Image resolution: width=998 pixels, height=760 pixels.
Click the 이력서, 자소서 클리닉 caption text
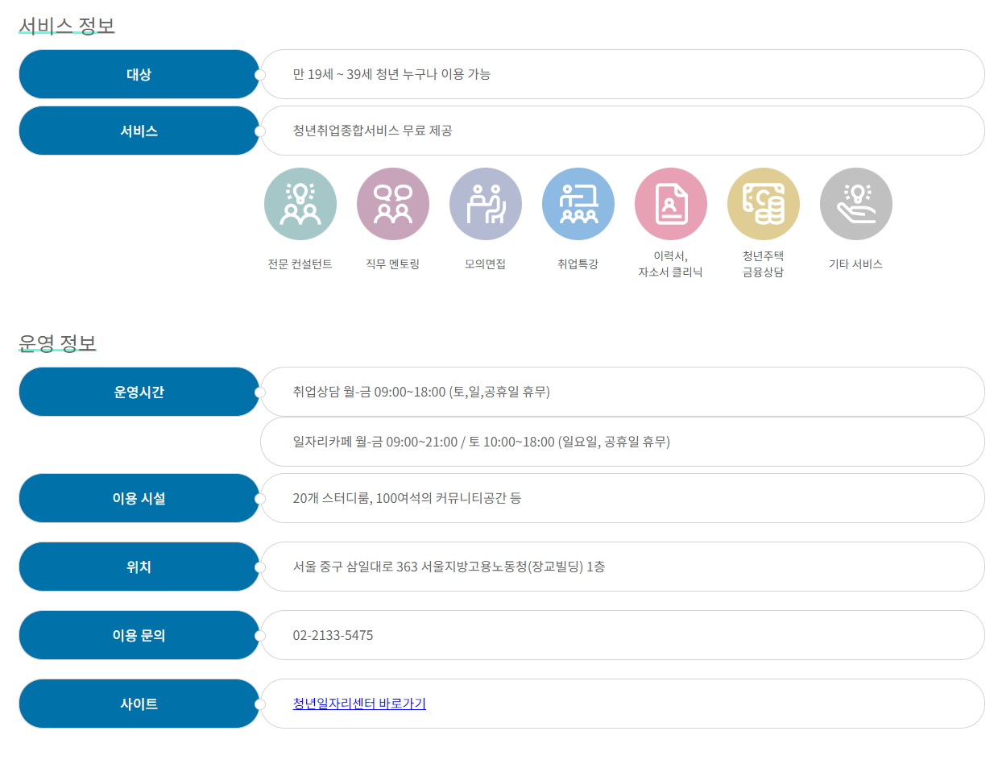point(670,264)
